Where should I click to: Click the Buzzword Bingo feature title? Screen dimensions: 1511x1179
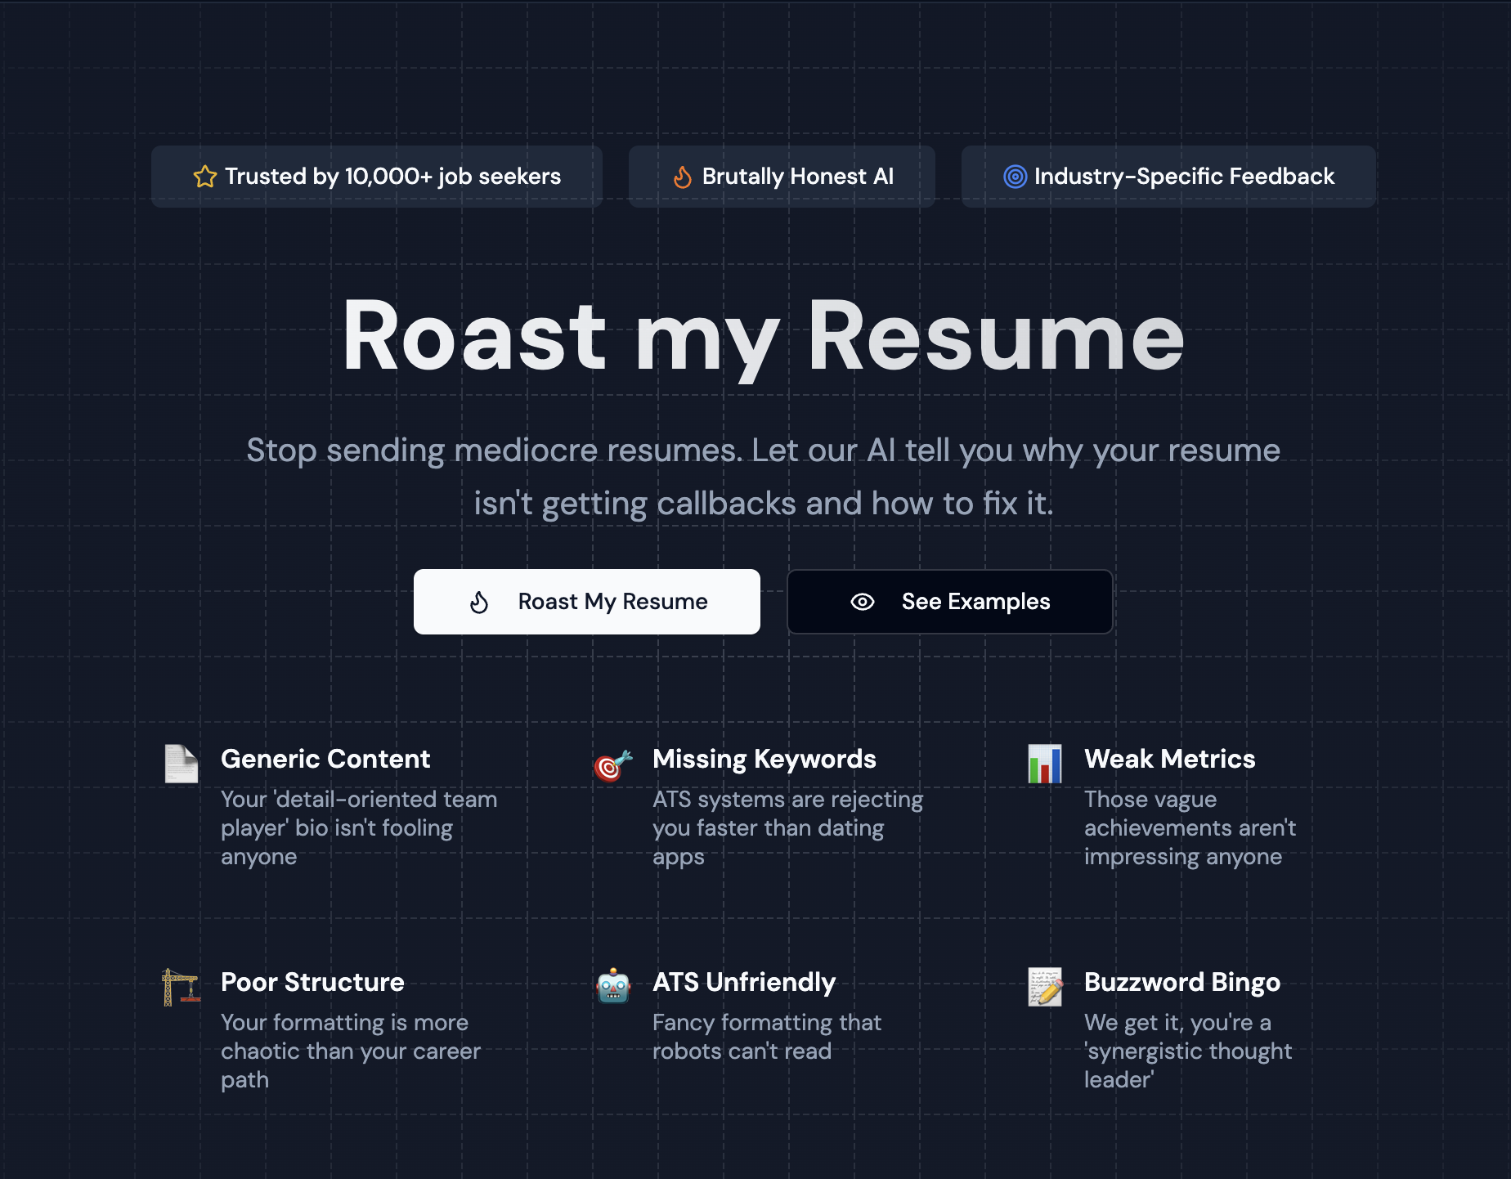click(x=1181, y=982)
